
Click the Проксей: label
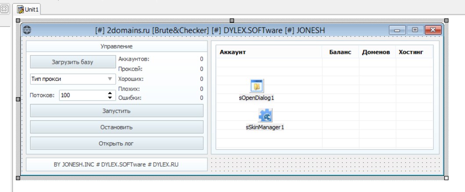click(x=130, y=69)
